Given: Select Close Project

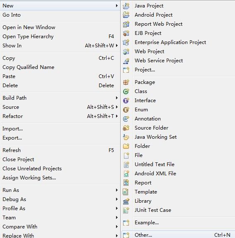Looking at the screenshot, I should pyautogui.click(x=60, y=159).
